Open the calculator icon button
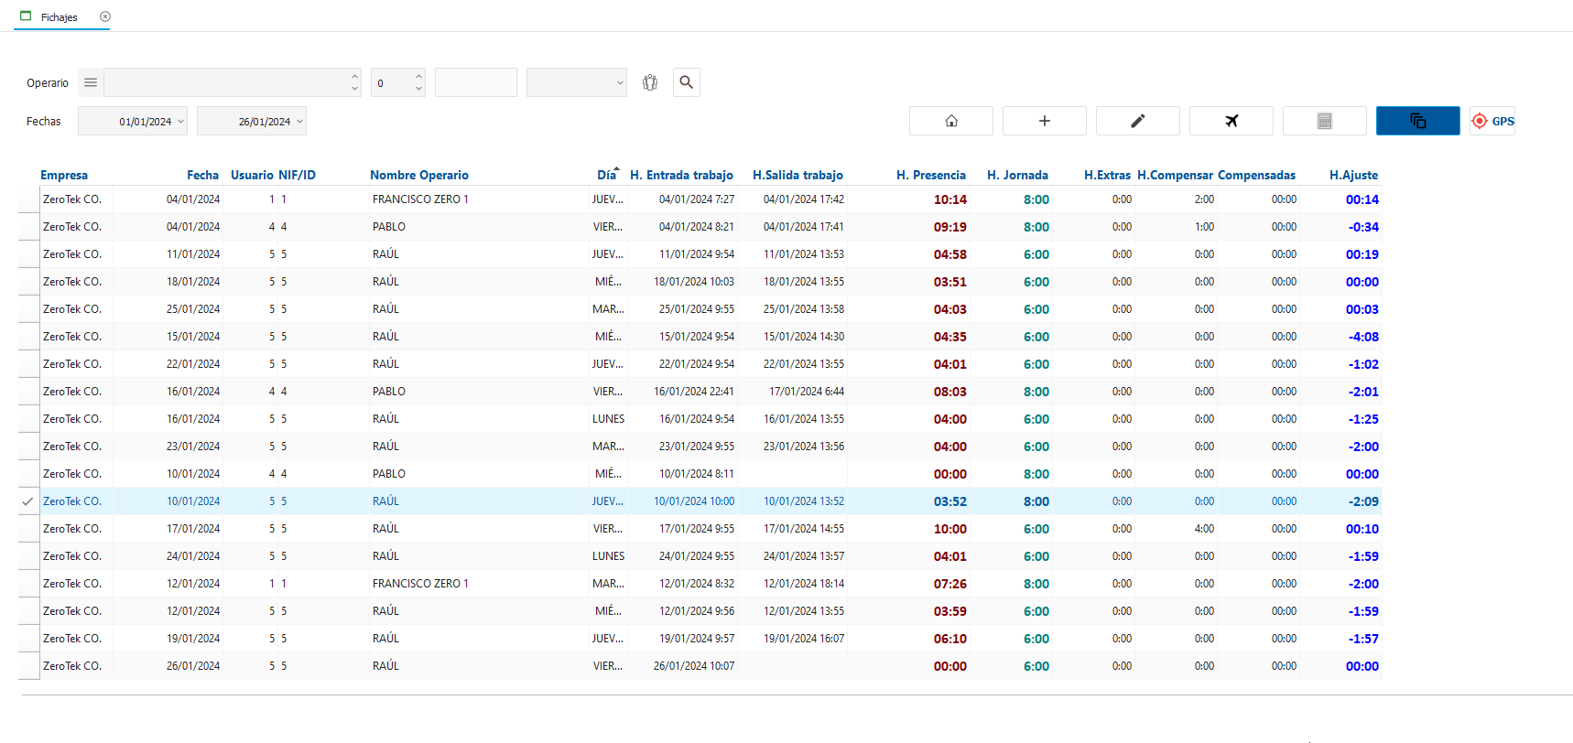 [x=1324, y=121]
